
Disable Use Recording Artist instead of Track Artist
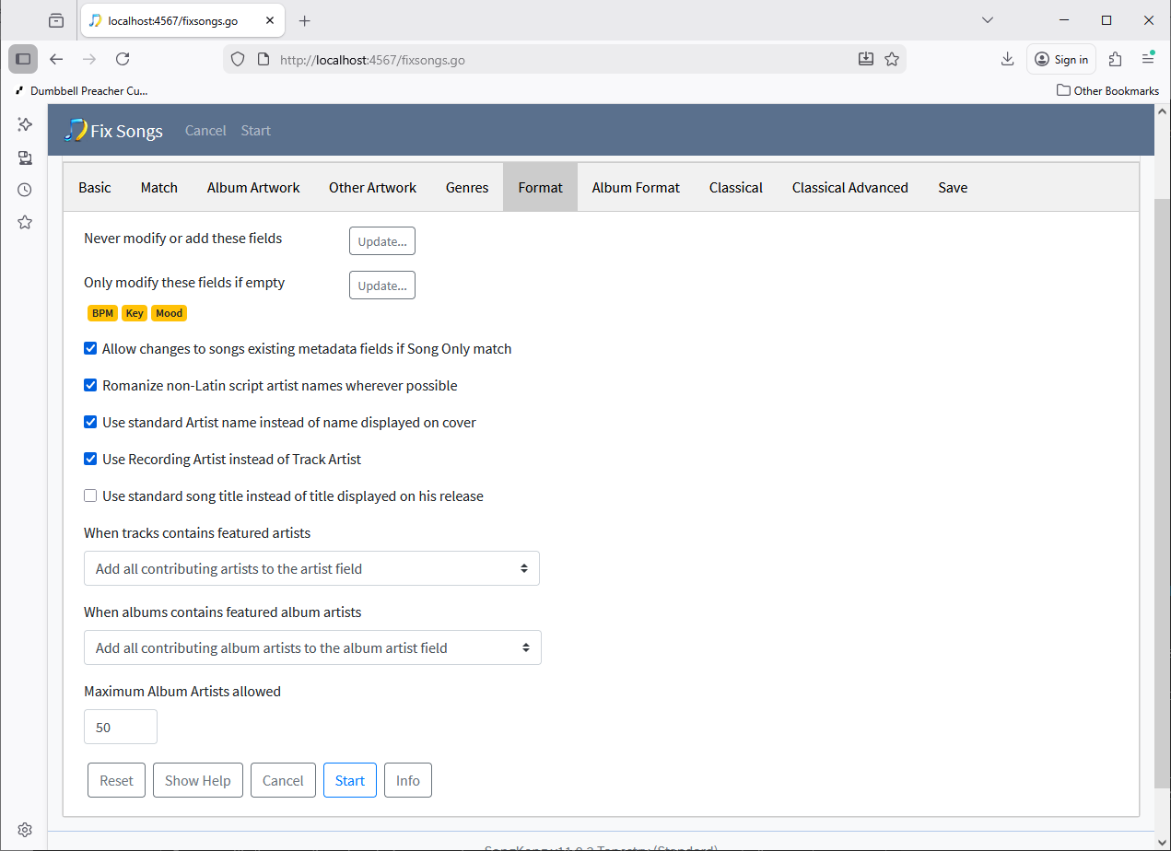(90, 460)
